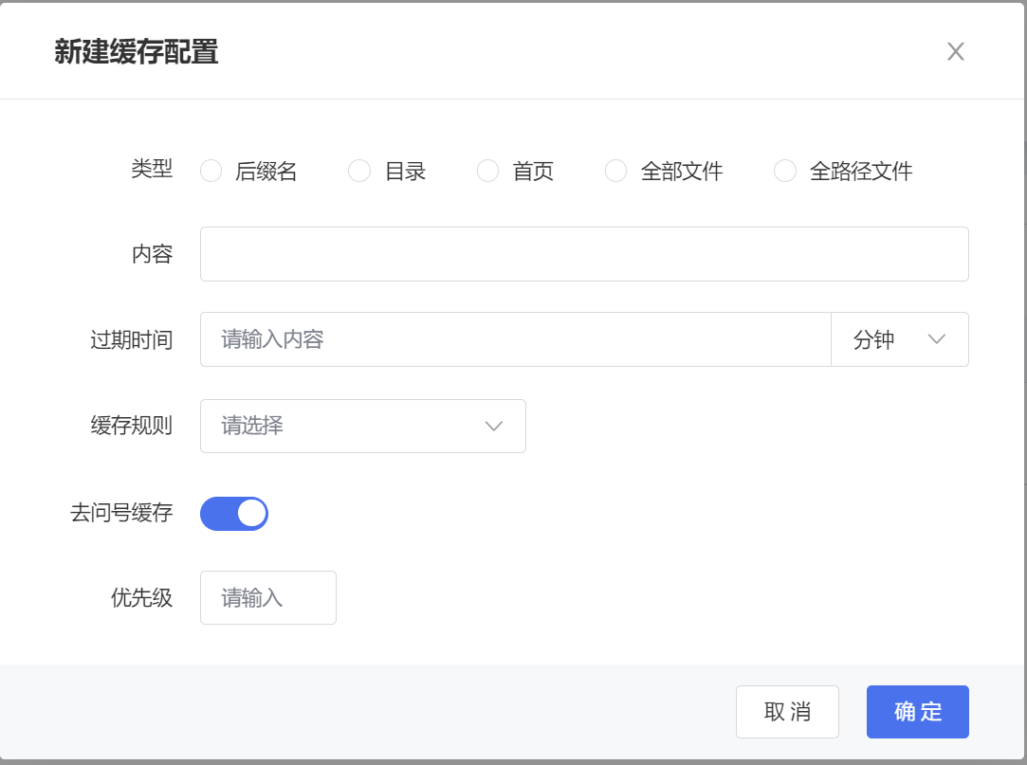Image resolution: width=1027 pixels, height=765 pixels.
Task: Pick the 全部文件 radio option
Action: [x=616, y=172]
